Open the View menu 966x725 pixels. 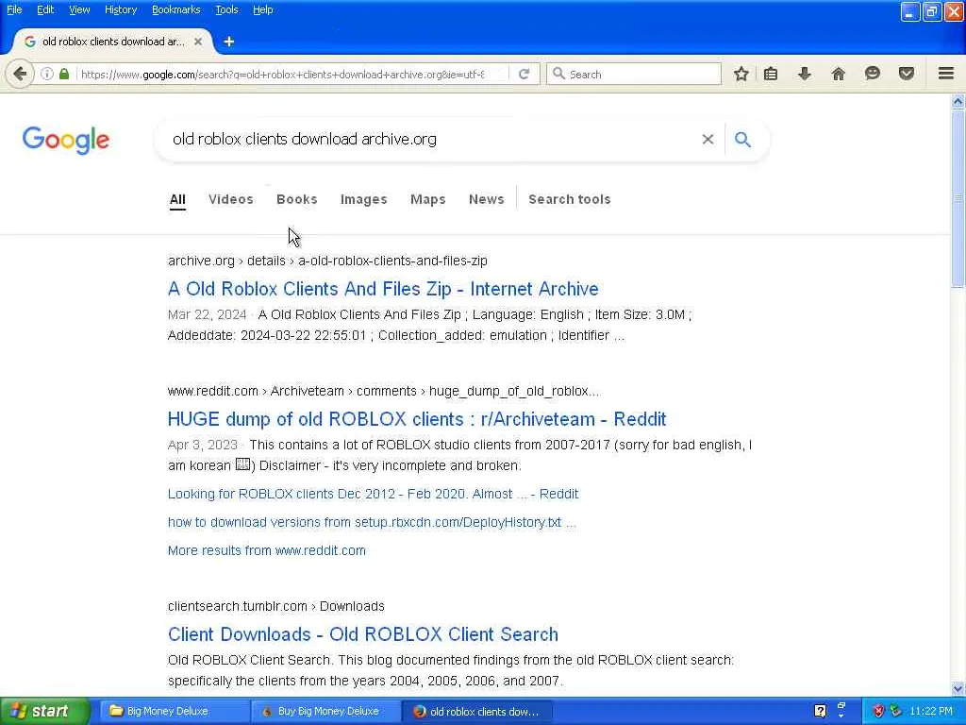click(x=79, y=9)
